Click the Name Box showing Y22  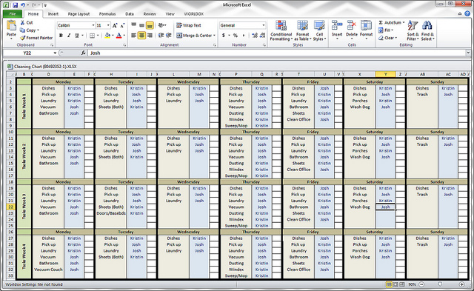(x=27, y=53)
